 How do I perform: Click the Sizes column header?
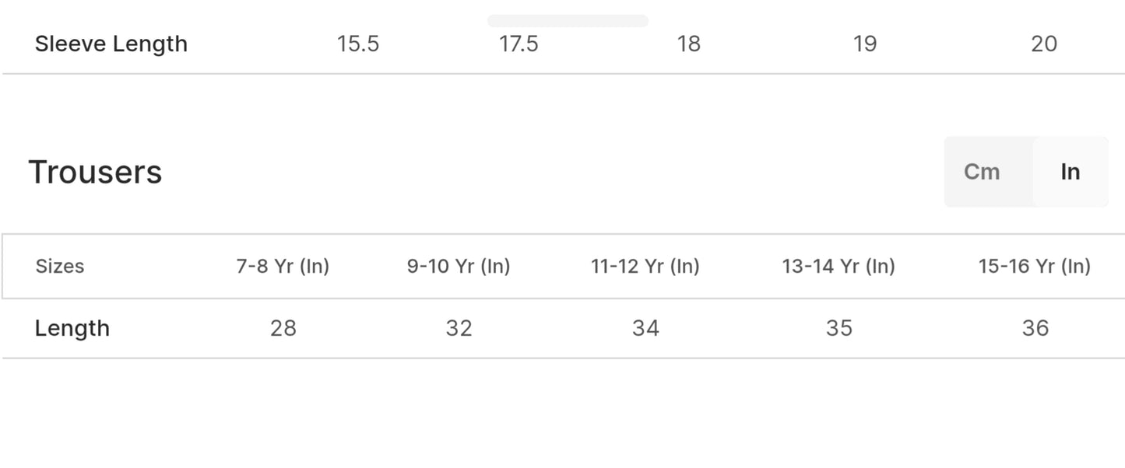click(60, 267)
